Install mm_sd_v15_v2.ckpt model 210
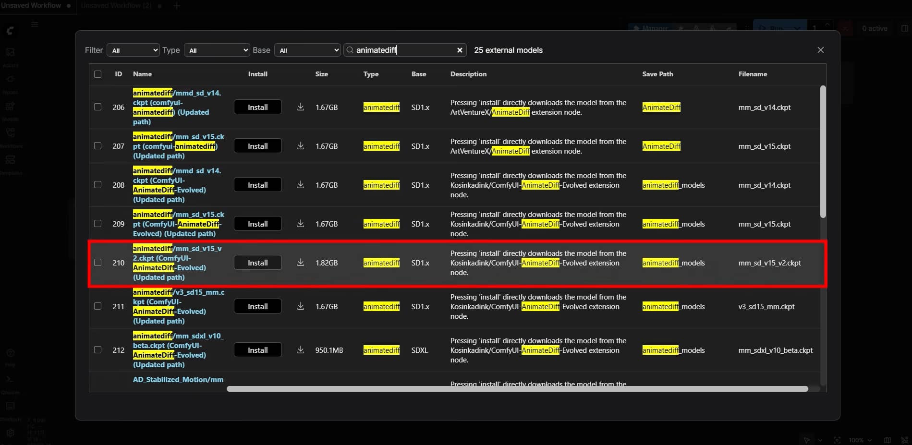Image resolution: width=912 pixels, height=445 pixels. pos(257,263)
